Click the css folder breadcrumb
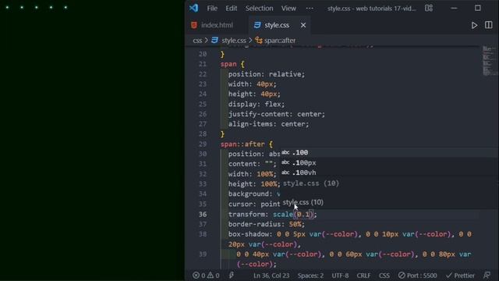Image resolution: width=499 pixels, height=281 pixels. (197, 41)
